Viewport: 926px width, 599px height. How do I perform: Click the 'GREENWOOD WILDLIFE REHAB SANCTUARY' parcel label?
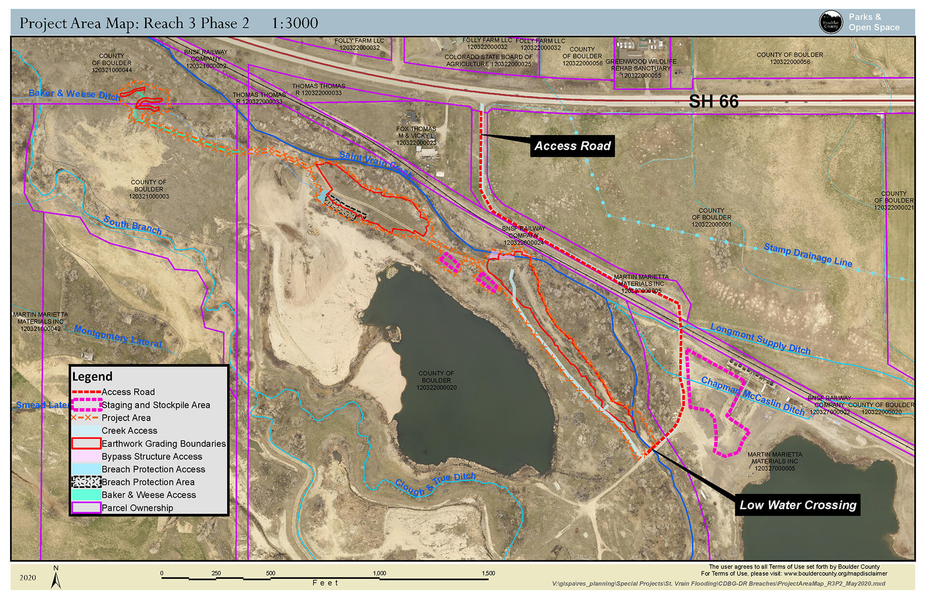point(641,68)
